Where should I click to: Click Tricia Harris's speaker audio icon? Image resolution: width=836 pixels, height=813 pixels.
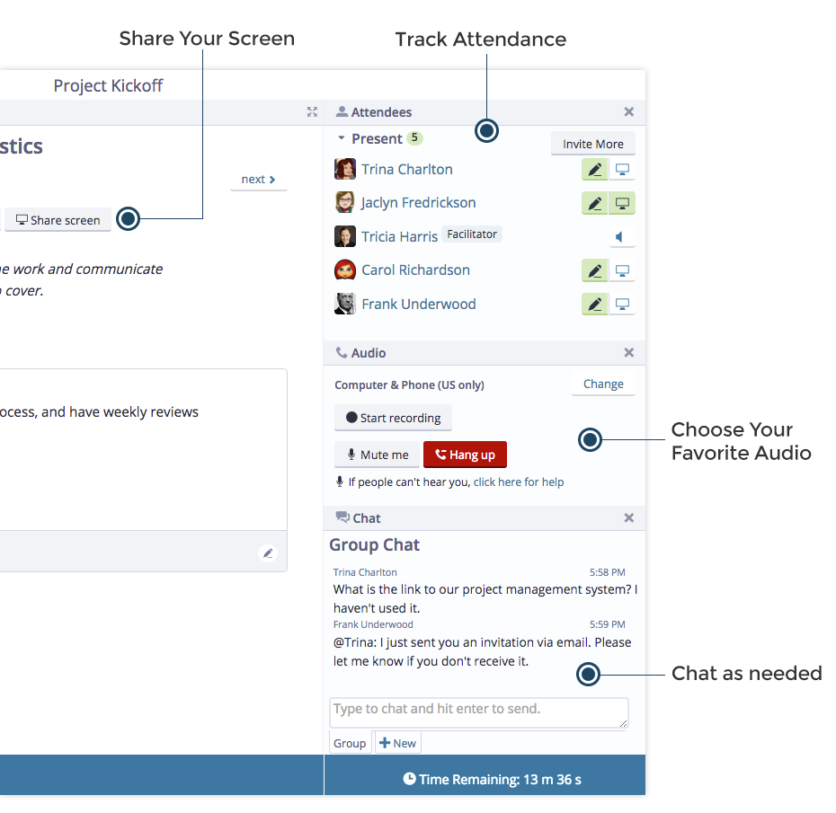622,236
